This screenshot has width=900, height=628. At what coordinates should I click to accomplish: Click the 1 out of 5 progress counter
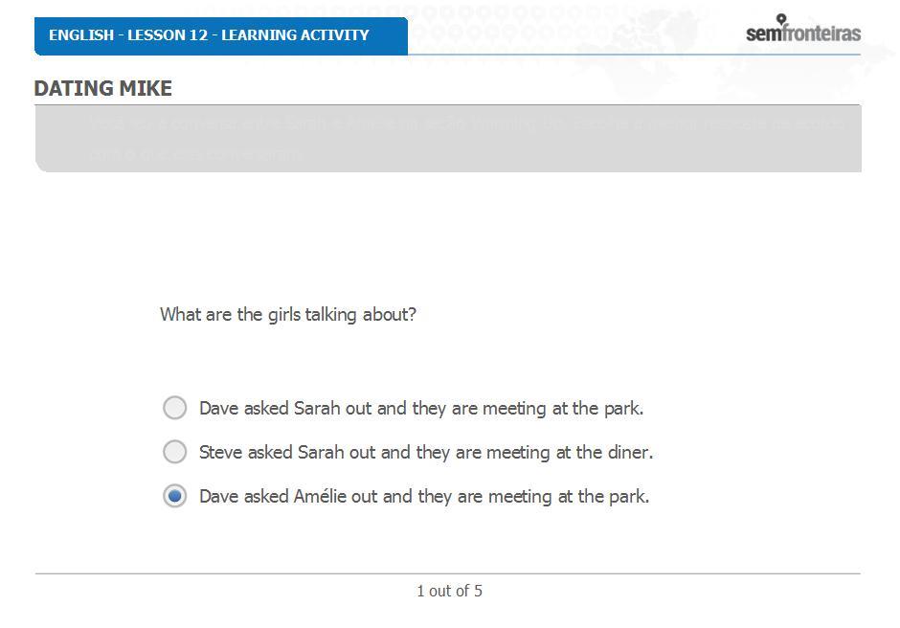tap(449, 591)
